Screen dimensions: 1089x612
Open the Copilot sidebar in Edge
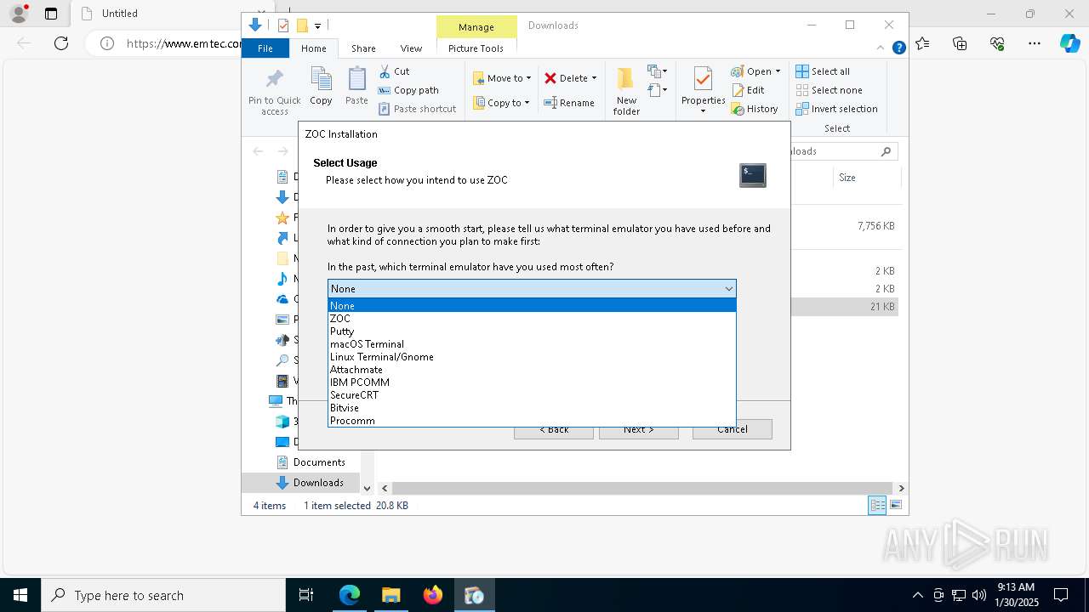1069,43
